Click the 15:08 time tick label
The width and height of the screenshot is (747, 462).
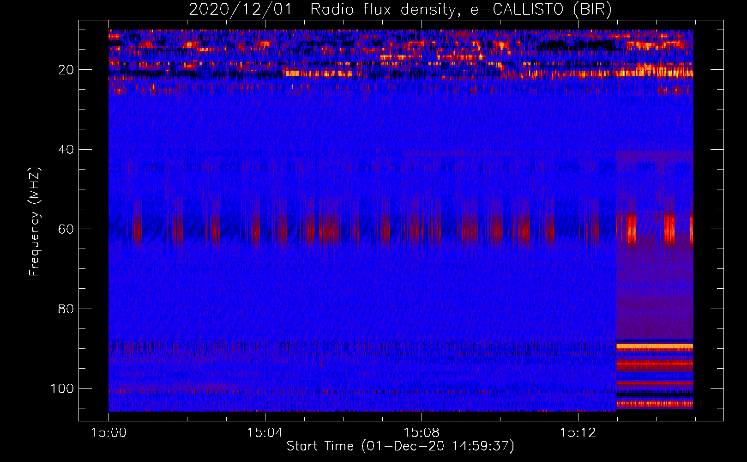coord(422,433)
